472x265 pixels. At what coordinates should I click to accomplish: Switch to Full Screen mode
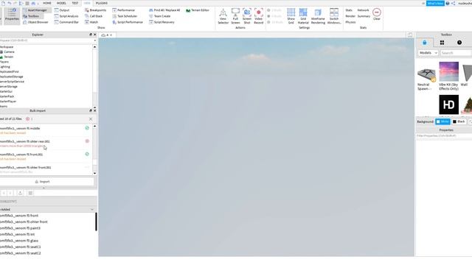[x=235, y=16]
